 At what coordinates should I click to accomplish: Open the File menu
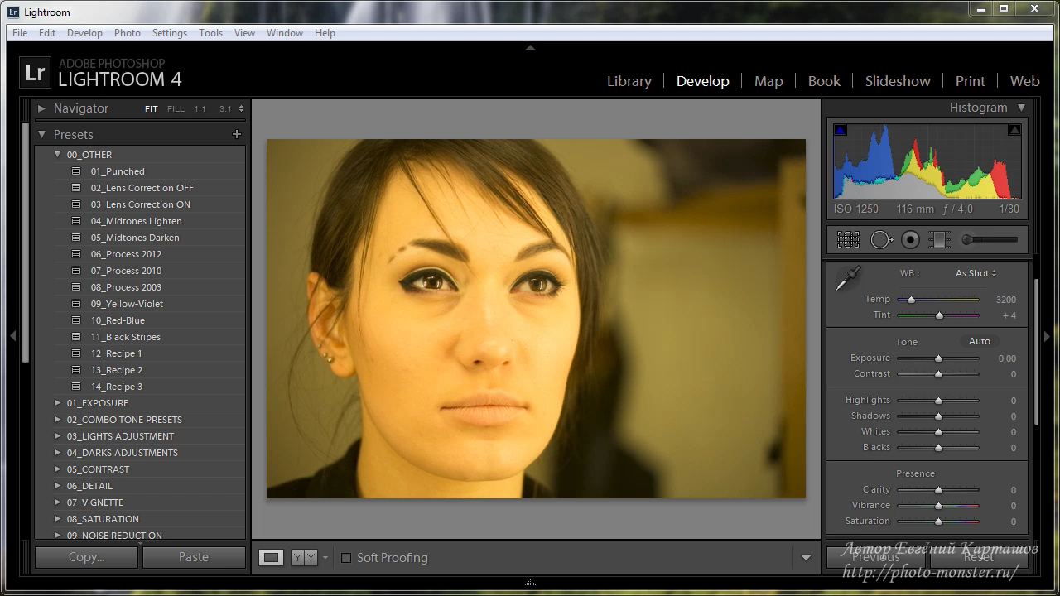20,33
